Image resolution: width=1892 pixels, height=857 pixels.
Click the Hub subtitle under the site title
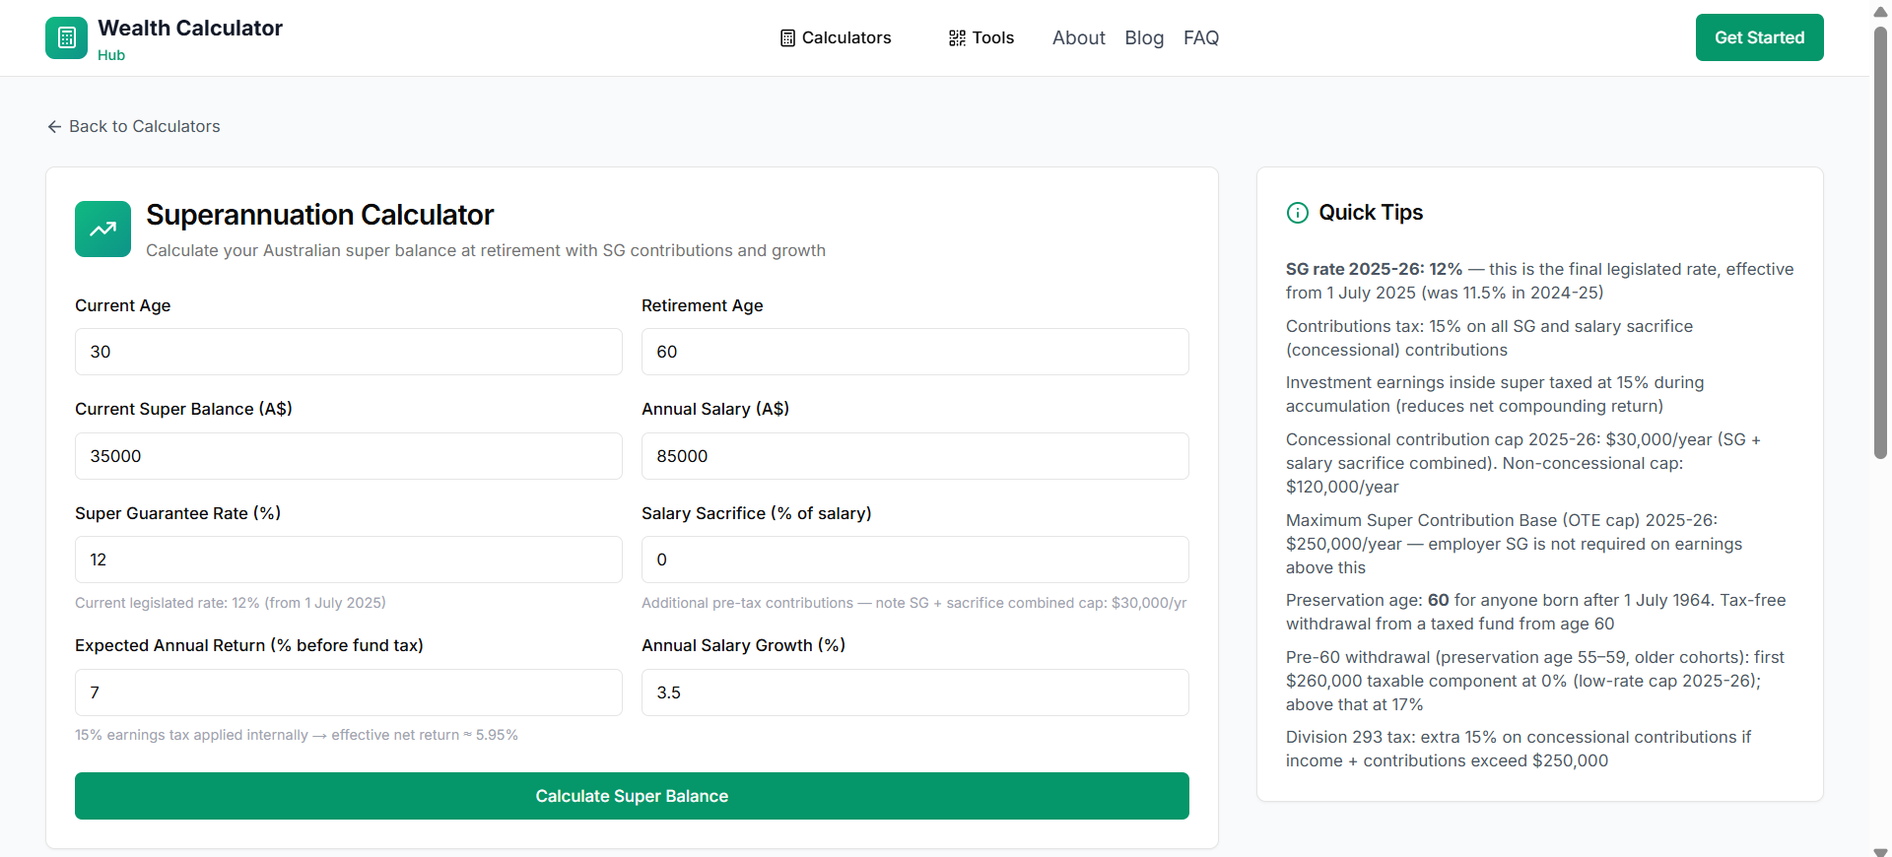(x=111, y=55)
